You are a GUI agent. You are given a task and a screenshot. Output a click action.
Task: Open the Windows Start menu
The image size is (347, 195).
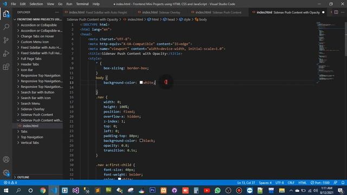pyautogui.click(x=6, y=190)
